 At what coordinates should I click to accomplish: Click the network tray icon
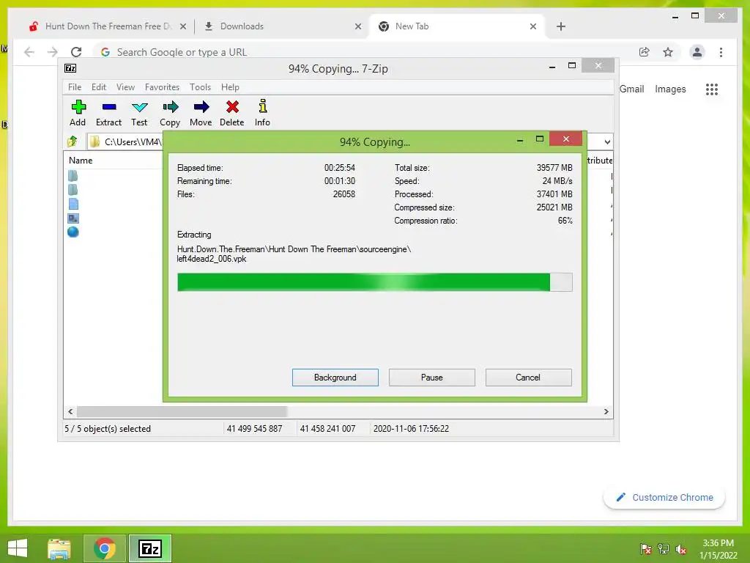point(664,549)
